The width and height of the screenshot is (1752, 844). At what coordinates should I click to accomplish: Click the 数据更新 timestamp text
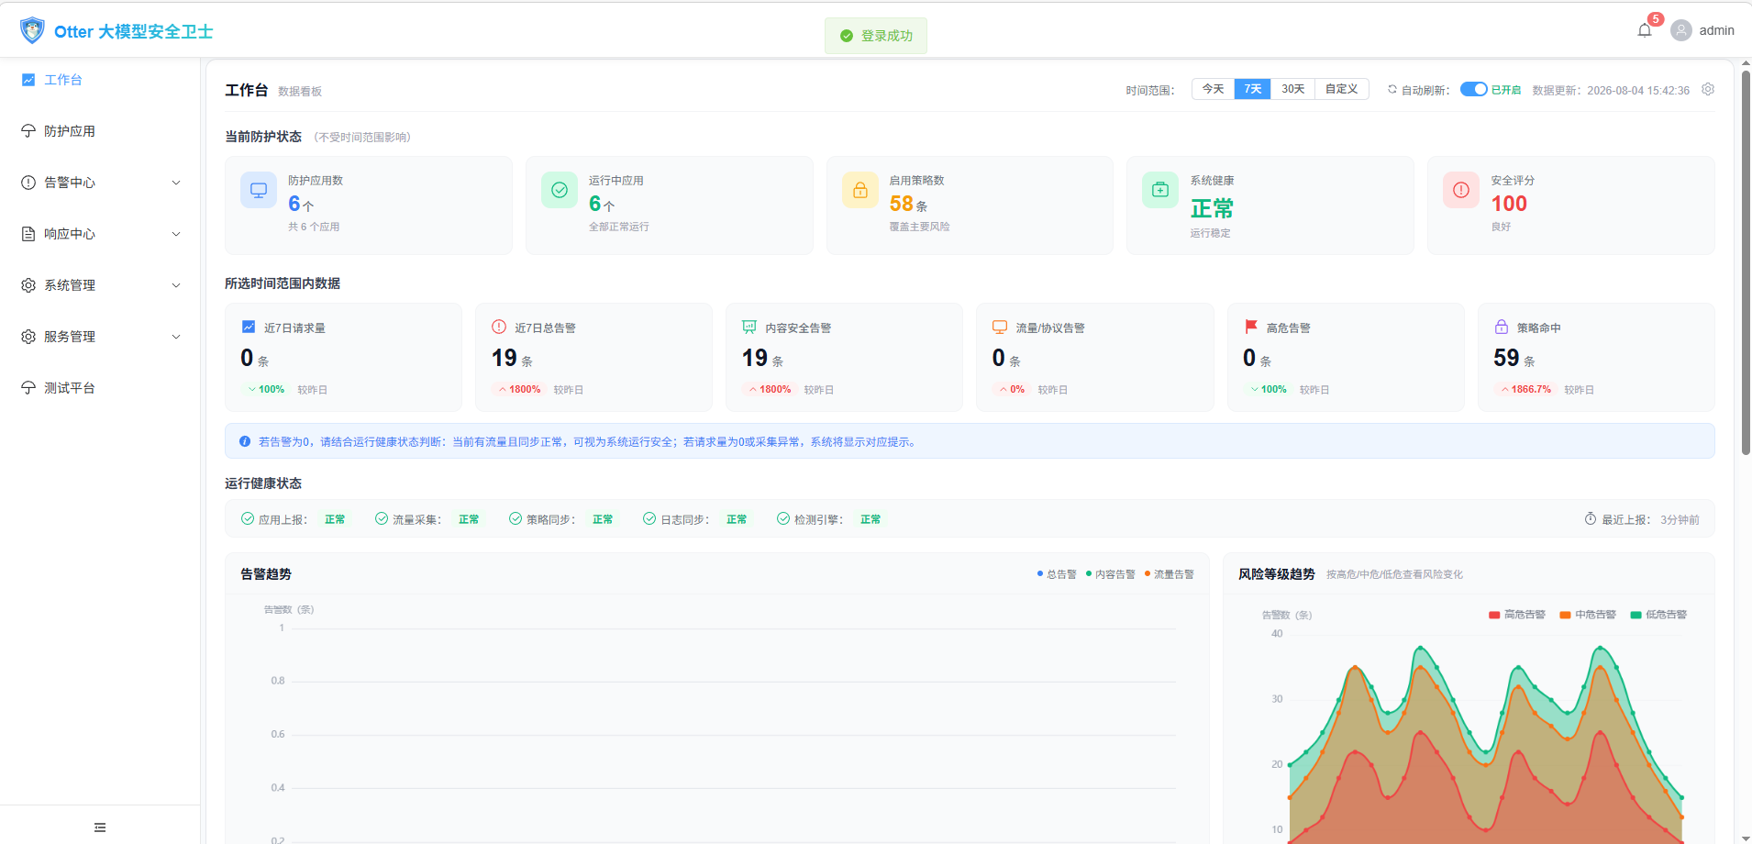[x=1611, y=90]
